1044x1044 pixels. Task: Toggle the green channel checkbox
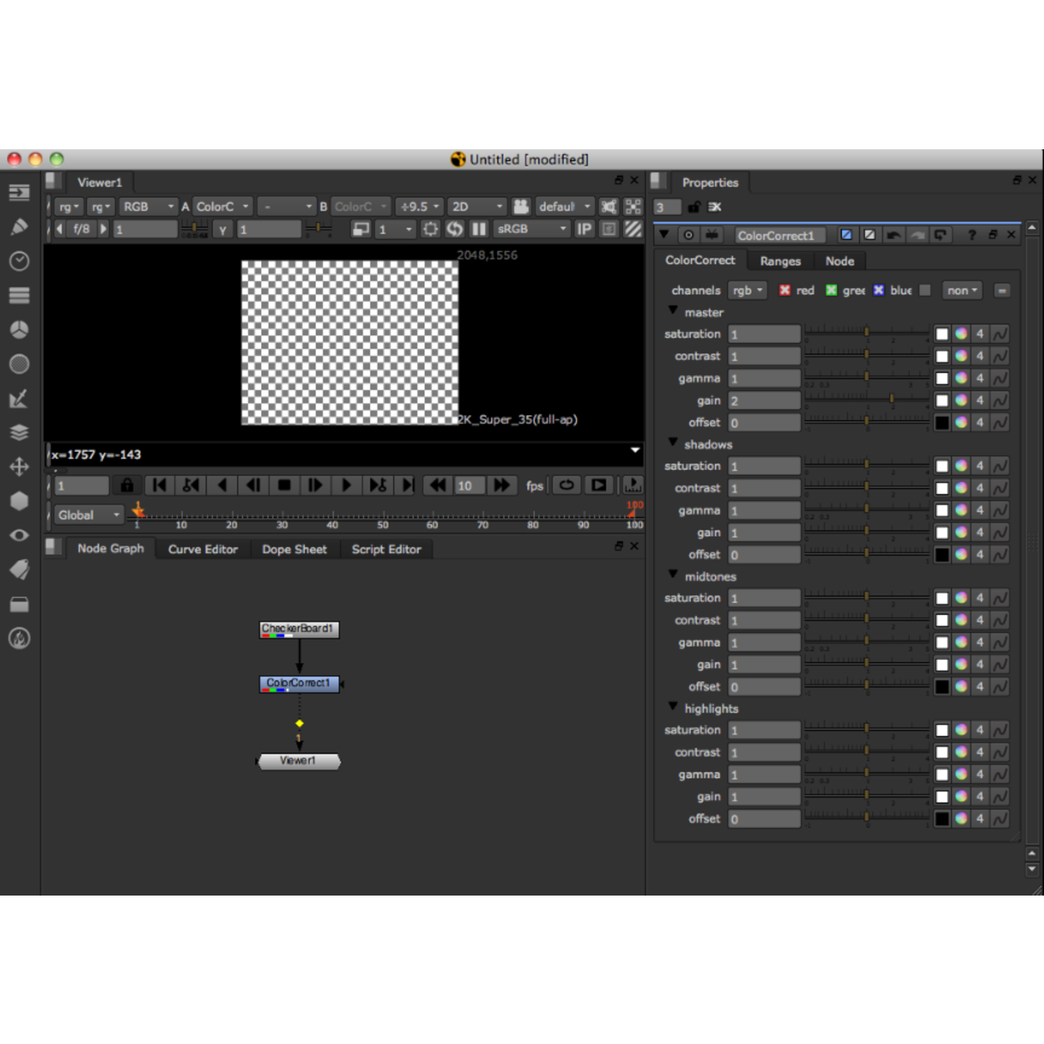(x=831, y=290)
